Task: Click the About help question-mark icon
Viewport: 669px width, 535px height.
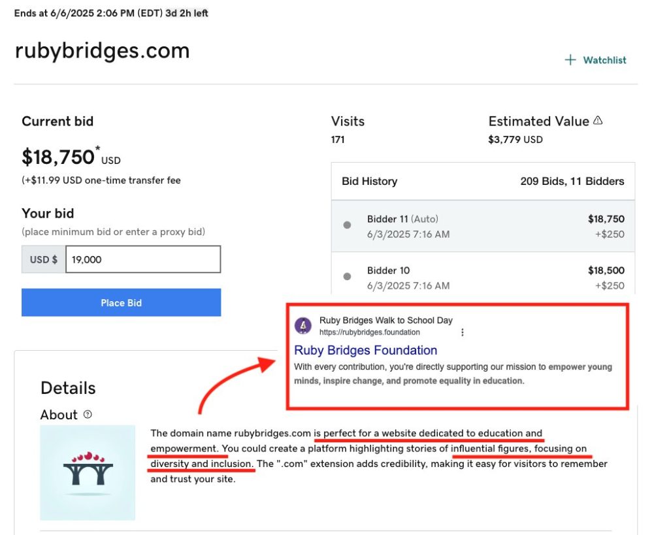Action: (x=88, y=414)
